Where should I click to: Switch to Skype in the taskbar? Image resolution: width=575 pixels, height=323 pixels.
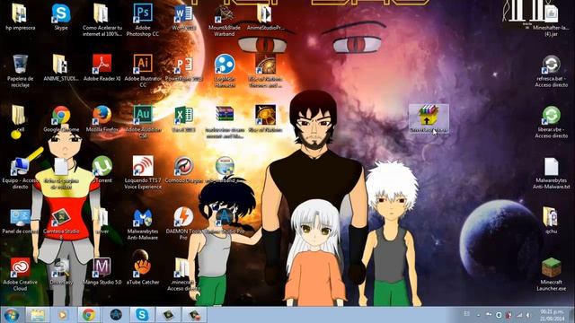(x=142, y=315)
